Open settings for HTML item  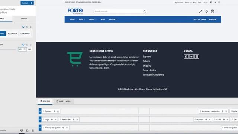click(224, 119)
